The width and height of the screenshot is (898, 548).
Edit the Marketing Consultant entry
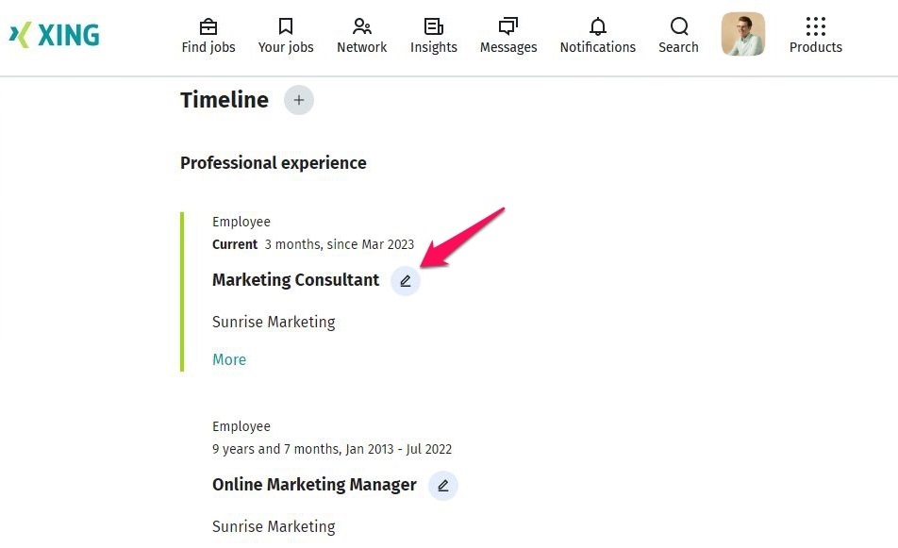click(406, 280)
